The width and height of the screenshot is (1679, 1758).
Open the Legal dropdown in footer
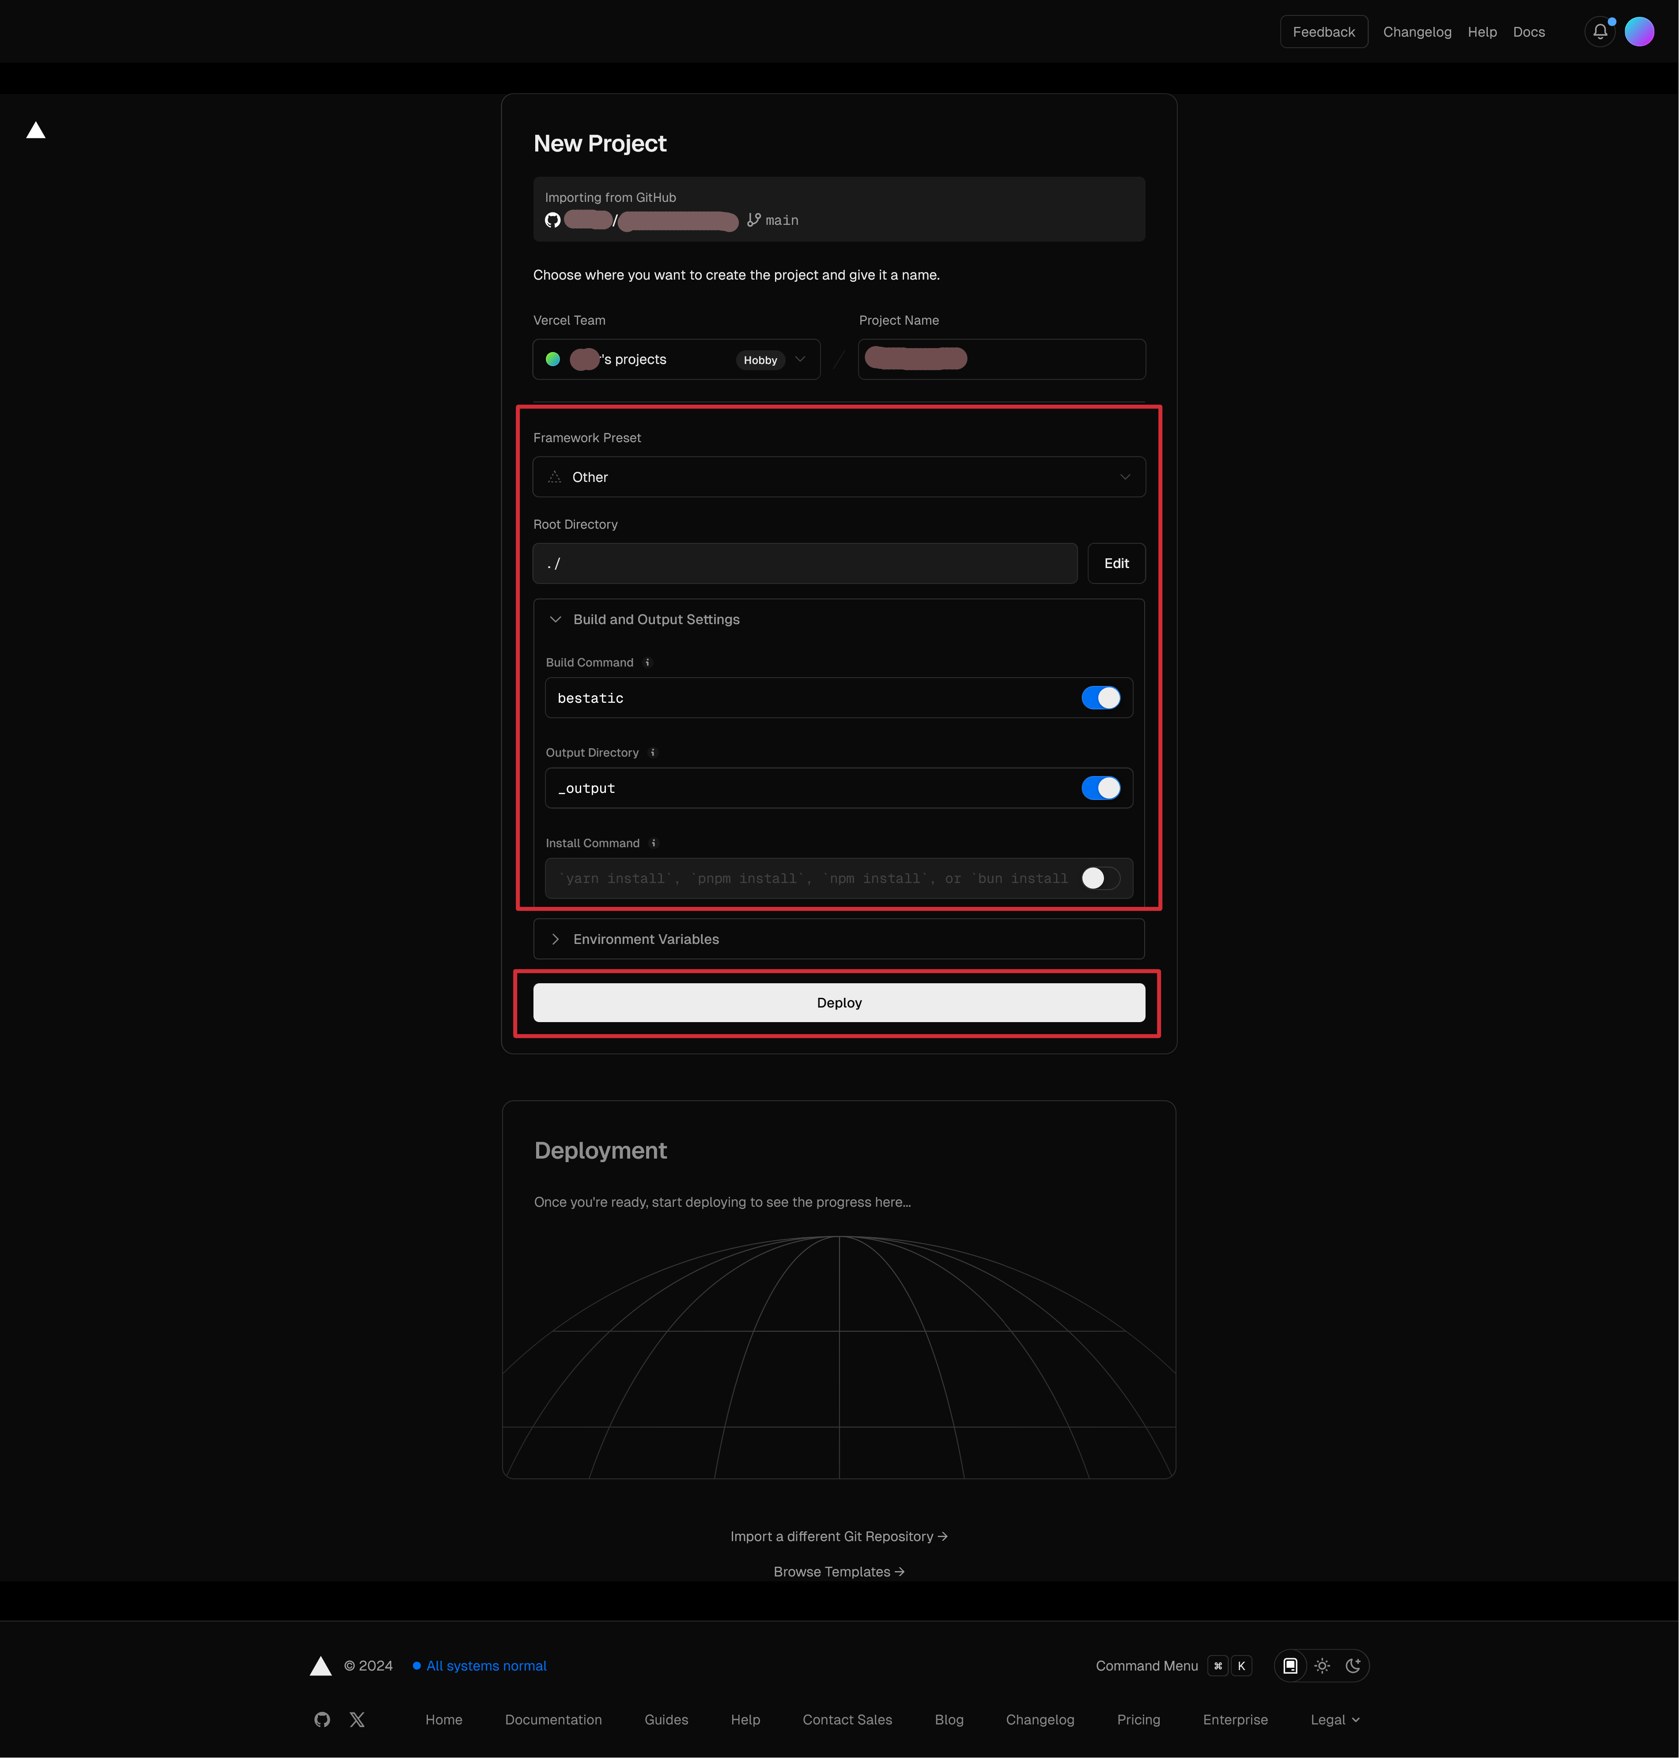1335,1720
